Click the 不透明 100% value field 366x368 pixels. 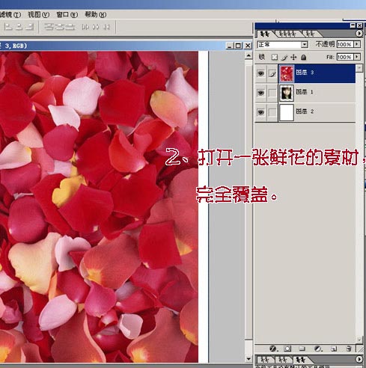[x=345, y=44]
